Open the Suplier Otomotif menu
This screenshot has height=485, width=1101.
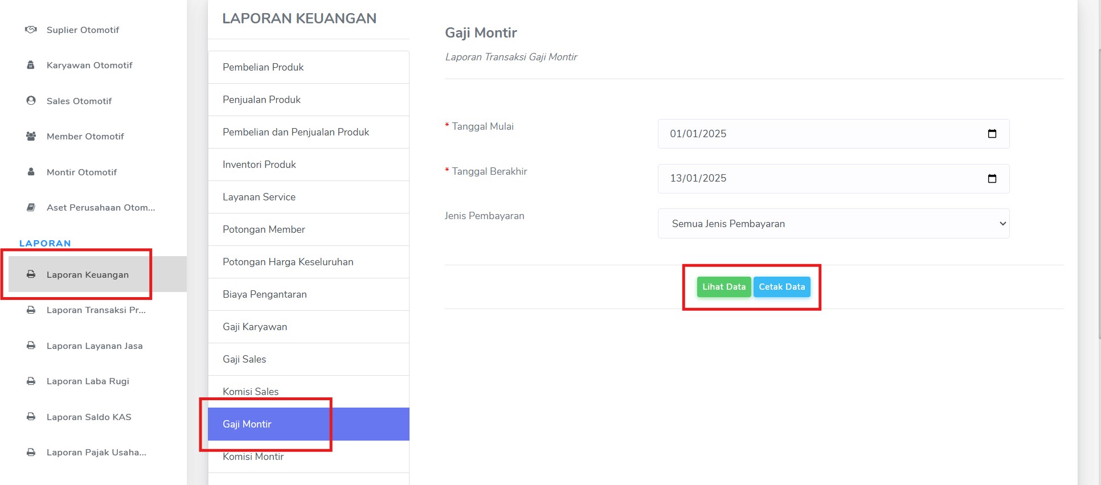(x=83, y=30)
